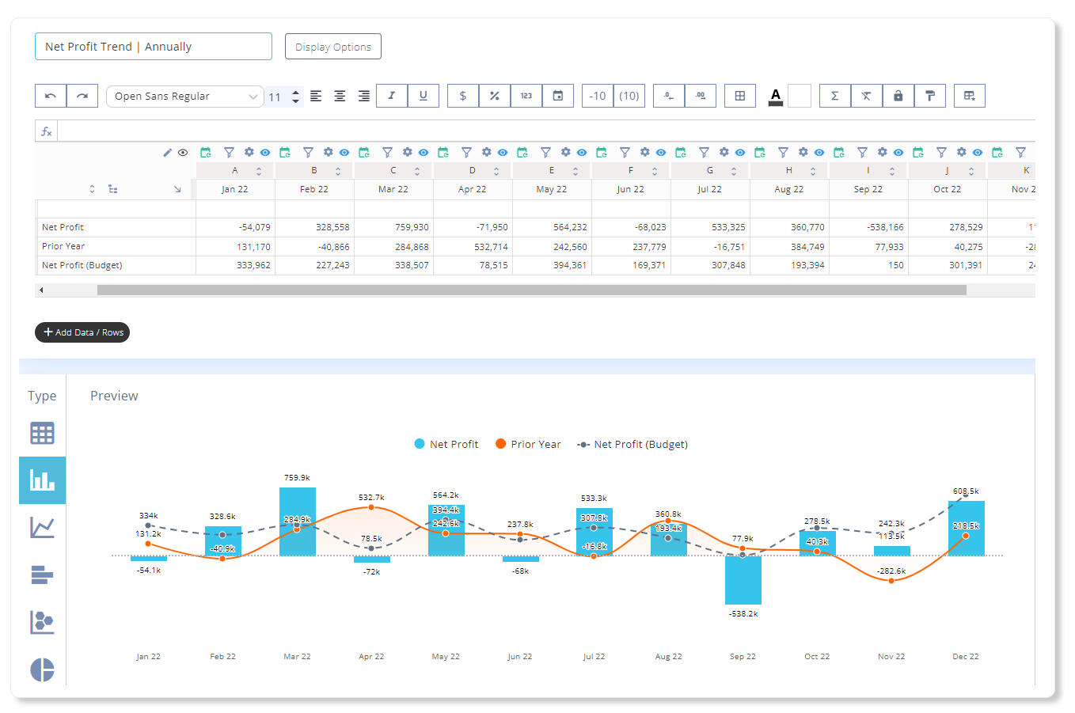
Task: Toggle underline formatting in the toolbar
Action: pyautogui.click(x=423, y=95)
